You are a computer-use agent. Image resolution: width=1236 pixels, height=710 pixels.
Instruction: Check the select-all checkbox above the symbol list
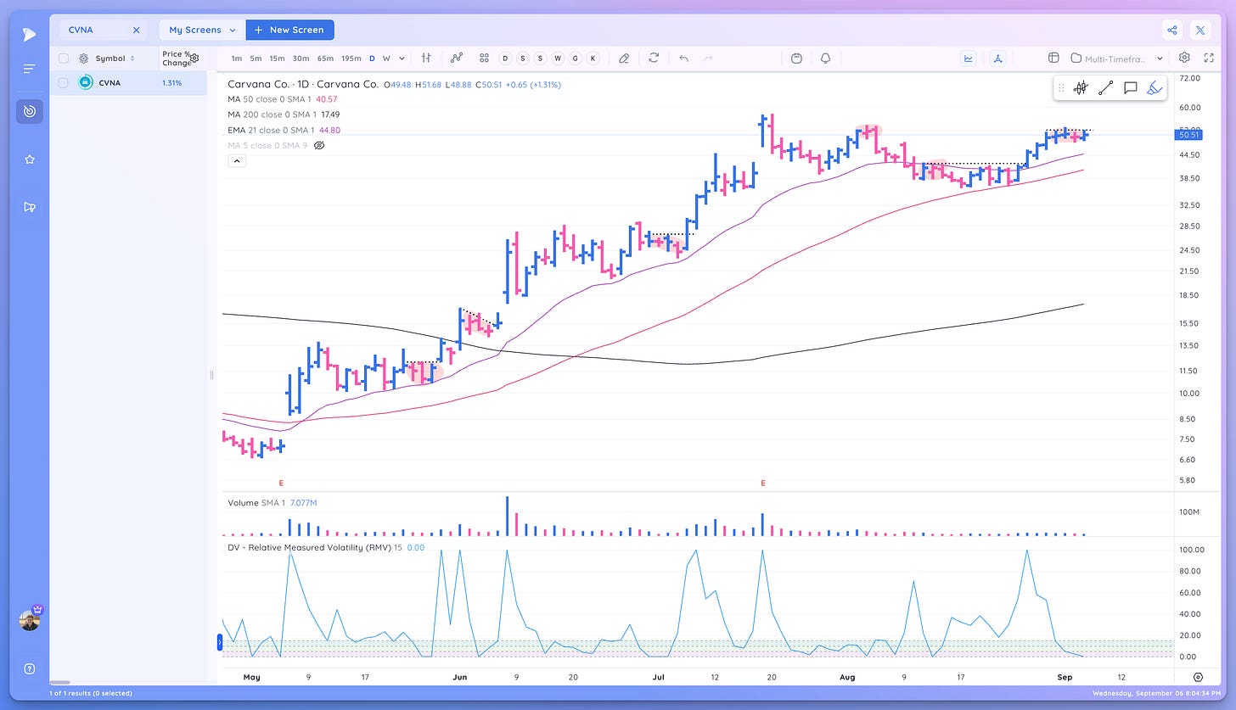64,58
